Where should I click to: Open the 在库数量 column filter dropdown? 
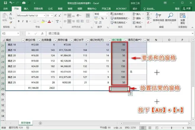click(x=55, y=40)
